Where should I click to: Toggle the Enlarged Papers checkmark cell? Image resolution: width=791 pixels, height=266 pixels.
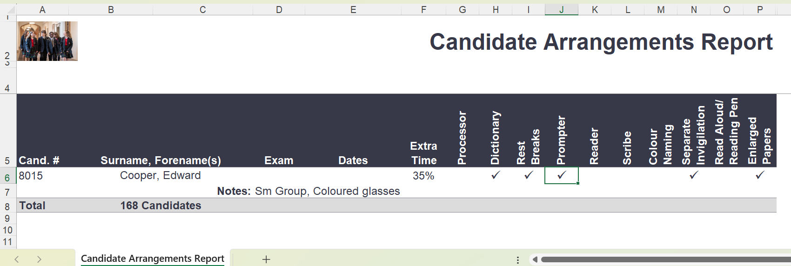[760, 175]
